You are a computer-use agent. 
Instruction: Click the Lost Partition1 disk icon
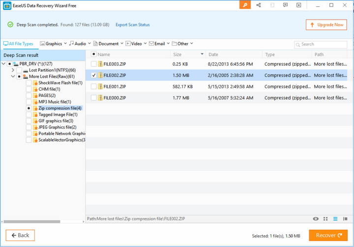(x=26, y=71)
